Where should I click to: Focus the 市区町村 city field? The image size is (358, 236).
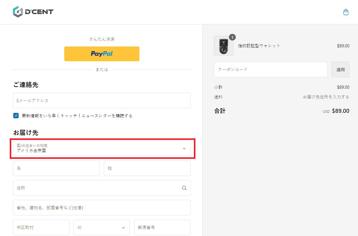[41, 227]
